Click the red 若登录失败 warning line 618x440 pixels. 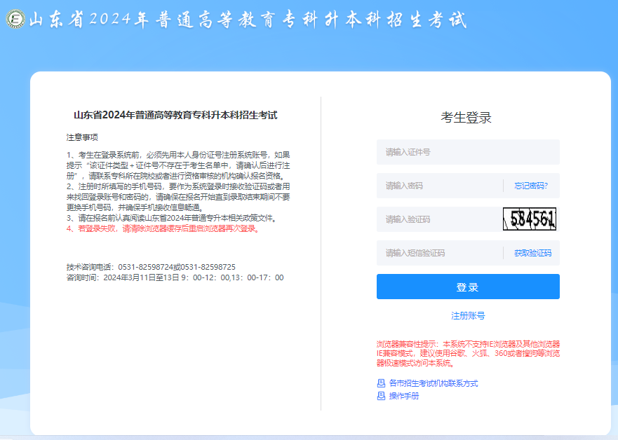point(163,228)
